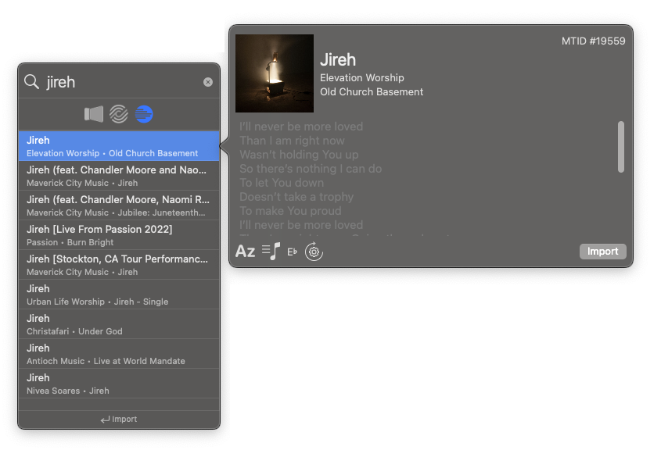Screen dimensions: 661x450
Task: Click Import at bottom of results list
Action: 119,420
